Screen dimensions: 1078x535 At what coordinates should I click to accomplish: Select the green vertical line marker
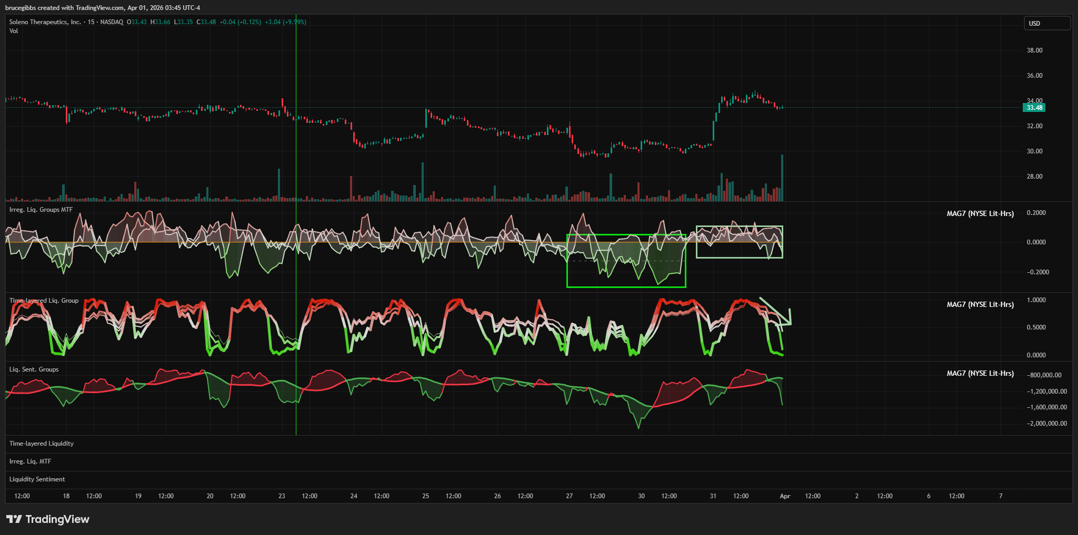click(296, 158)
